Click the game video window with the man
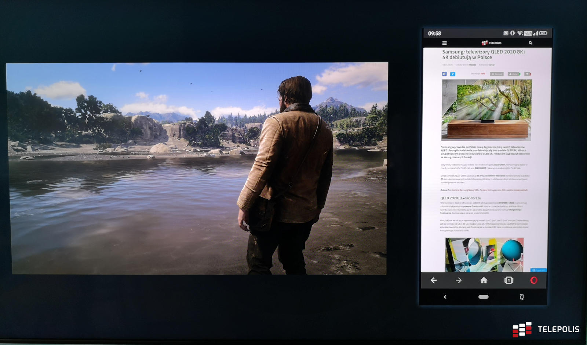 [x=197, y=168]
